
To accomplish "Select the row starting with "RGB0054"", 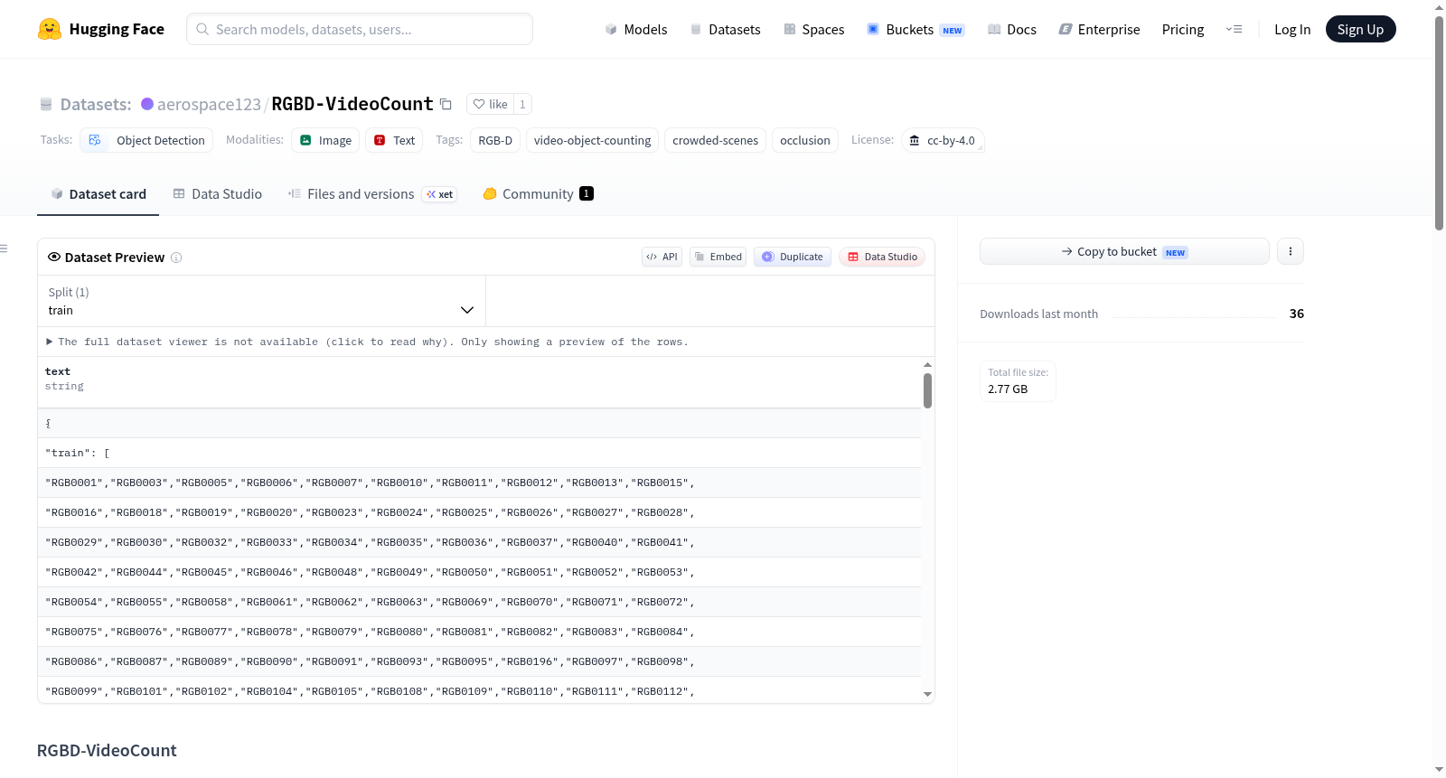I will [x=479, y=602].
